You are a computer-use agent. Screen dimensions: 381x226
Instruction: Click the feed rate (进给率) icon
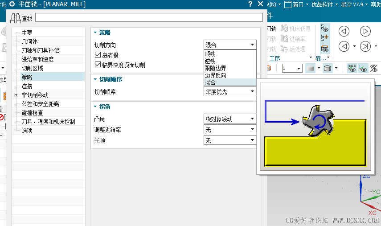pyautogui.click(x=284, y=38)
